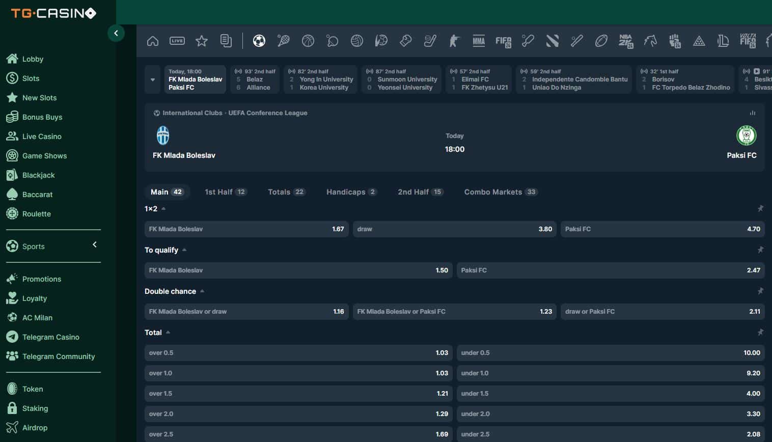The width and height of the screenshot is (772, 442).
Task: Collapse the 1x2 market section
Action: (163, 209)
